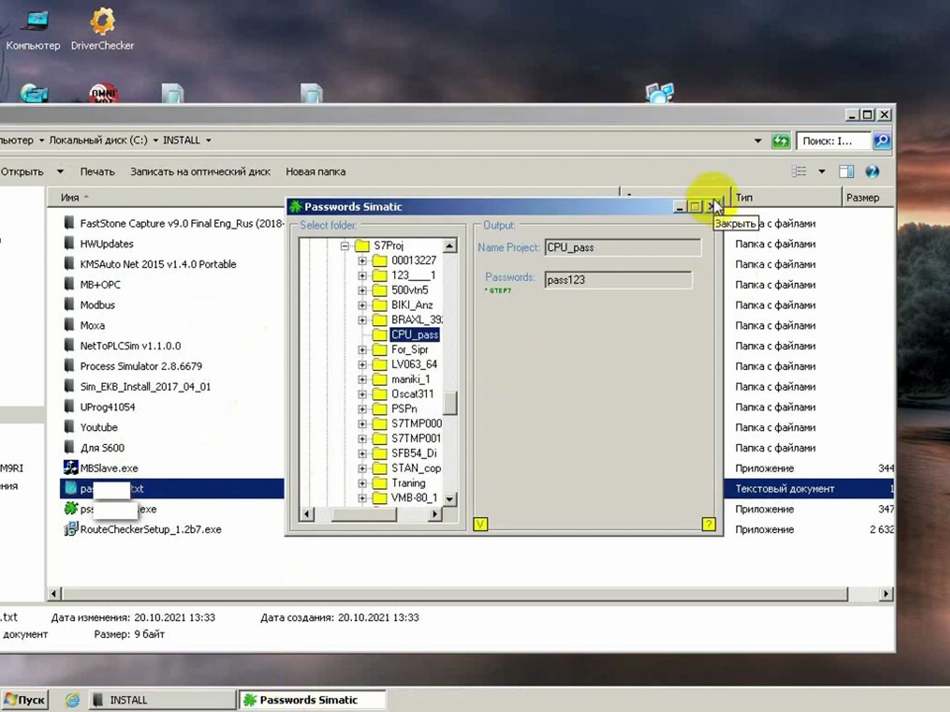The height and width of the screenshot is (712, 950).
Task: Click the Name Project field CPU_pass
Action: coord(623,247)
